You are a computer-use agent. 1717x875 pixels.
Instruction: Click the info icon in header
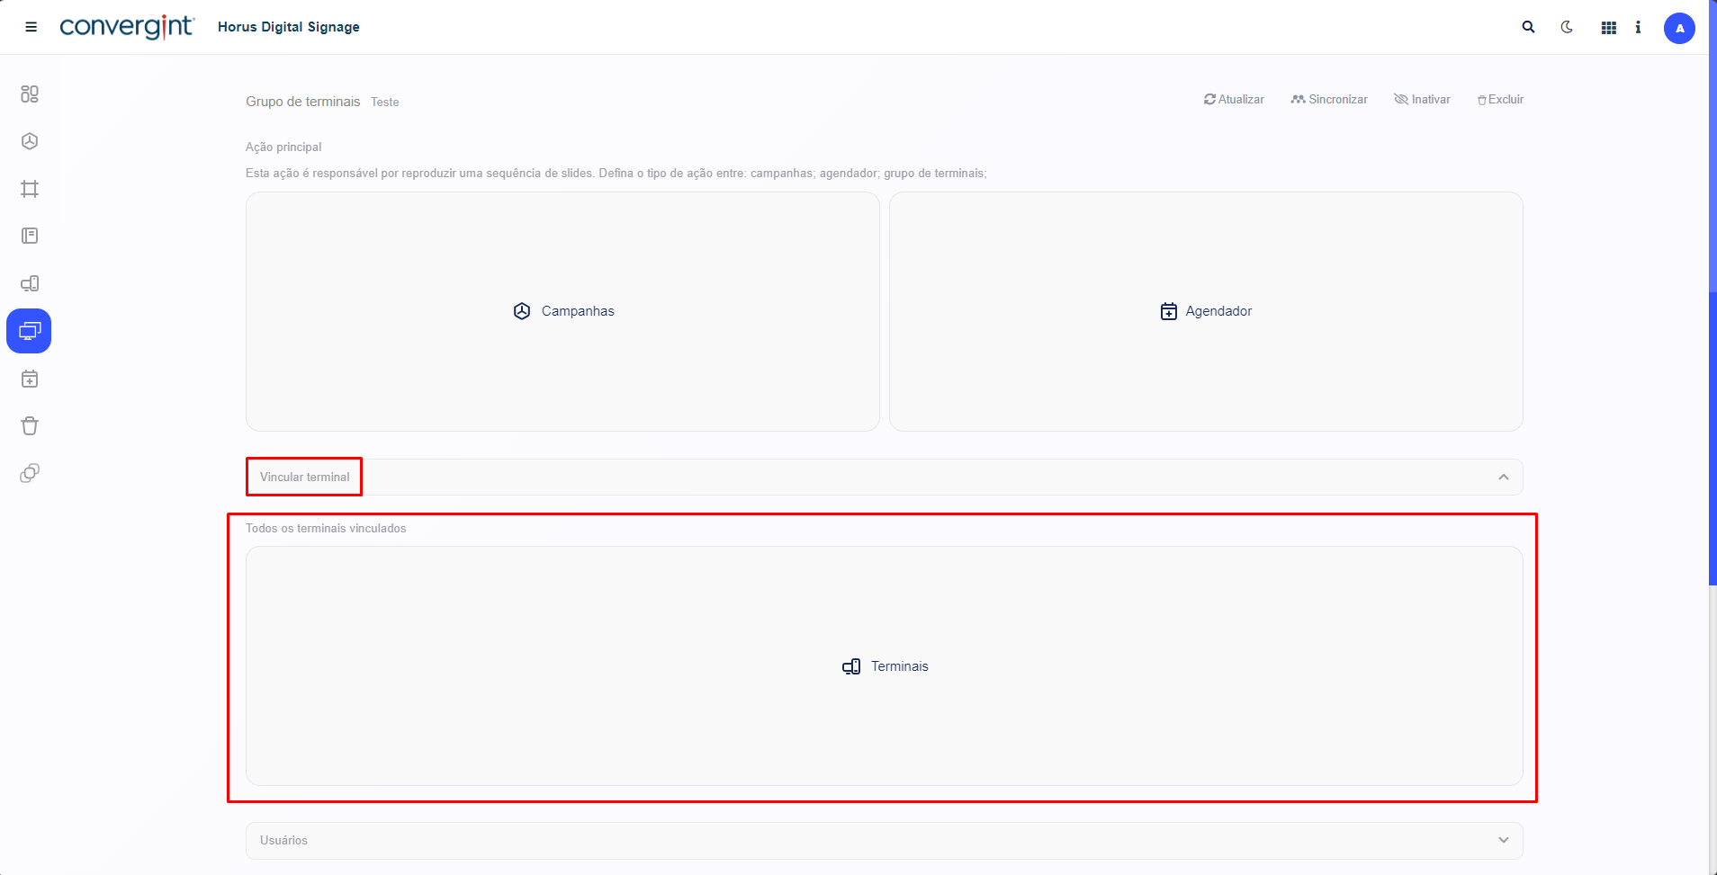(1638, 28)
